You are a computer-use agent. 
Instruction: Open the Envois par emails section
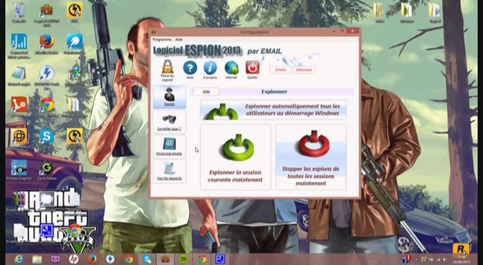point(170,146)
